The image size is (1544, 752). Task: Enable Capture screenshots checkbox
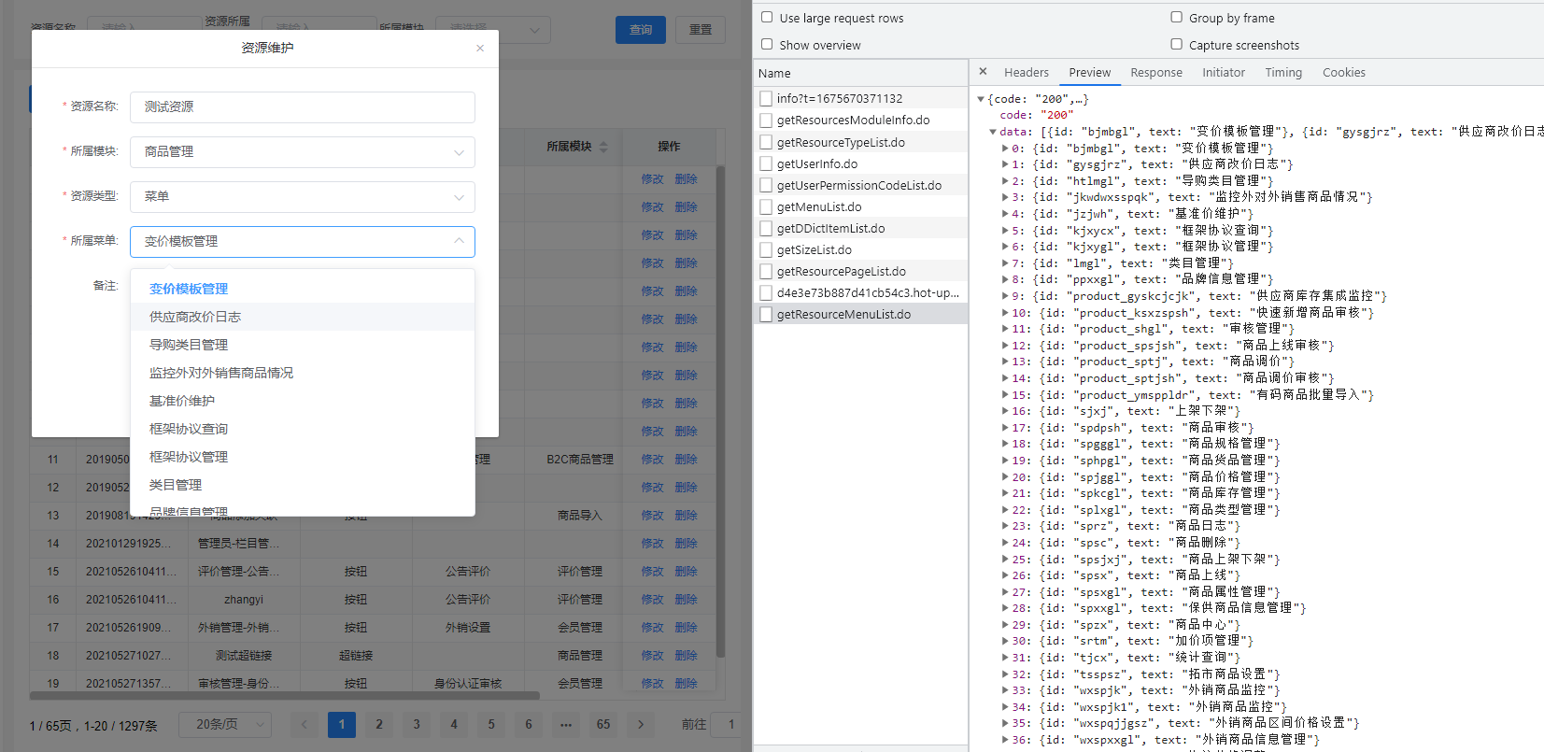coord(1176,44)
